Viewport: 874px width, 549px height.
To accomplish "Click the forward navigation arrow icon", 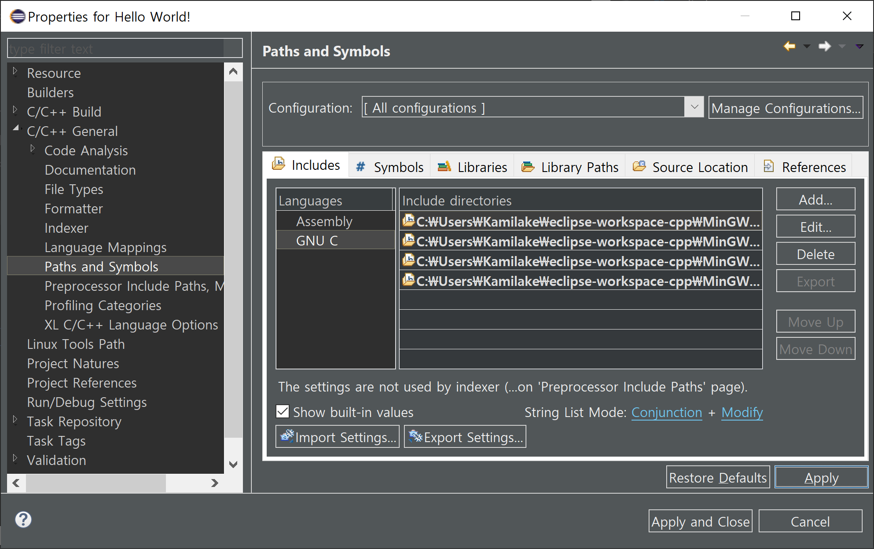I will pyautogui.click(x=824, y=46).
